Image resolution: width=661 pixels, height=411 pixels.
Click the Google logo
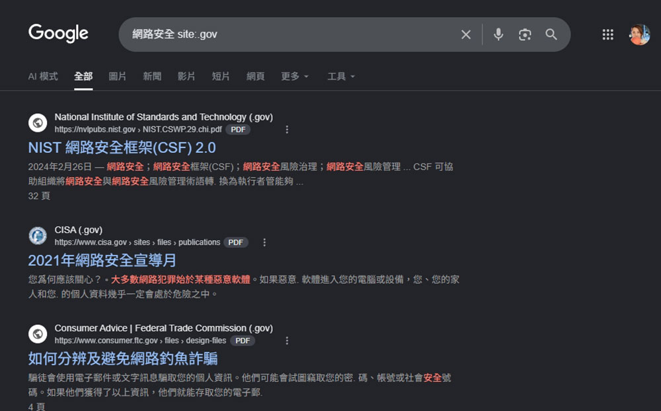click(58, 33)
